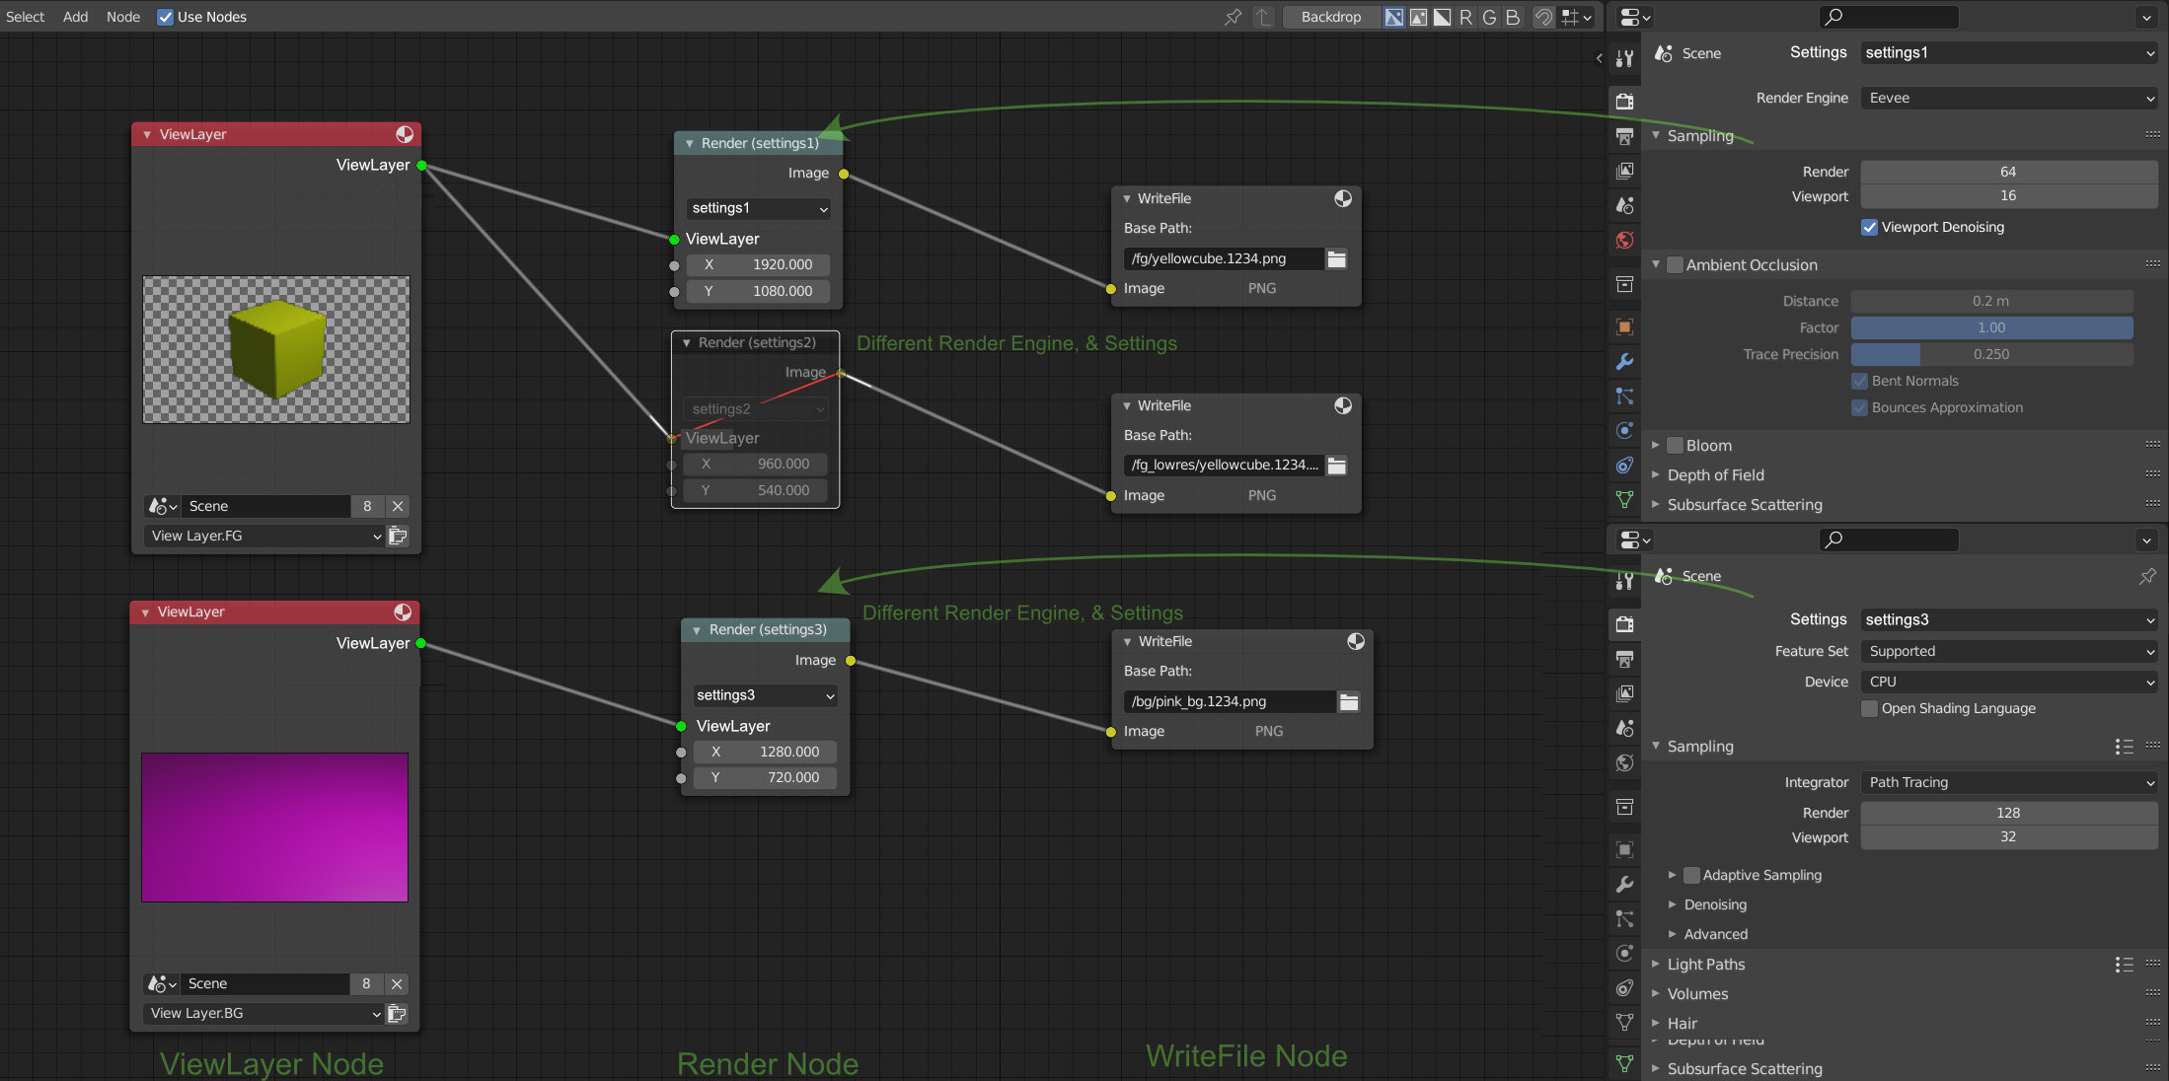Open the snapping options dropdown
The height and width of the screenshot is (1081, 2169).
[1578, 17]
